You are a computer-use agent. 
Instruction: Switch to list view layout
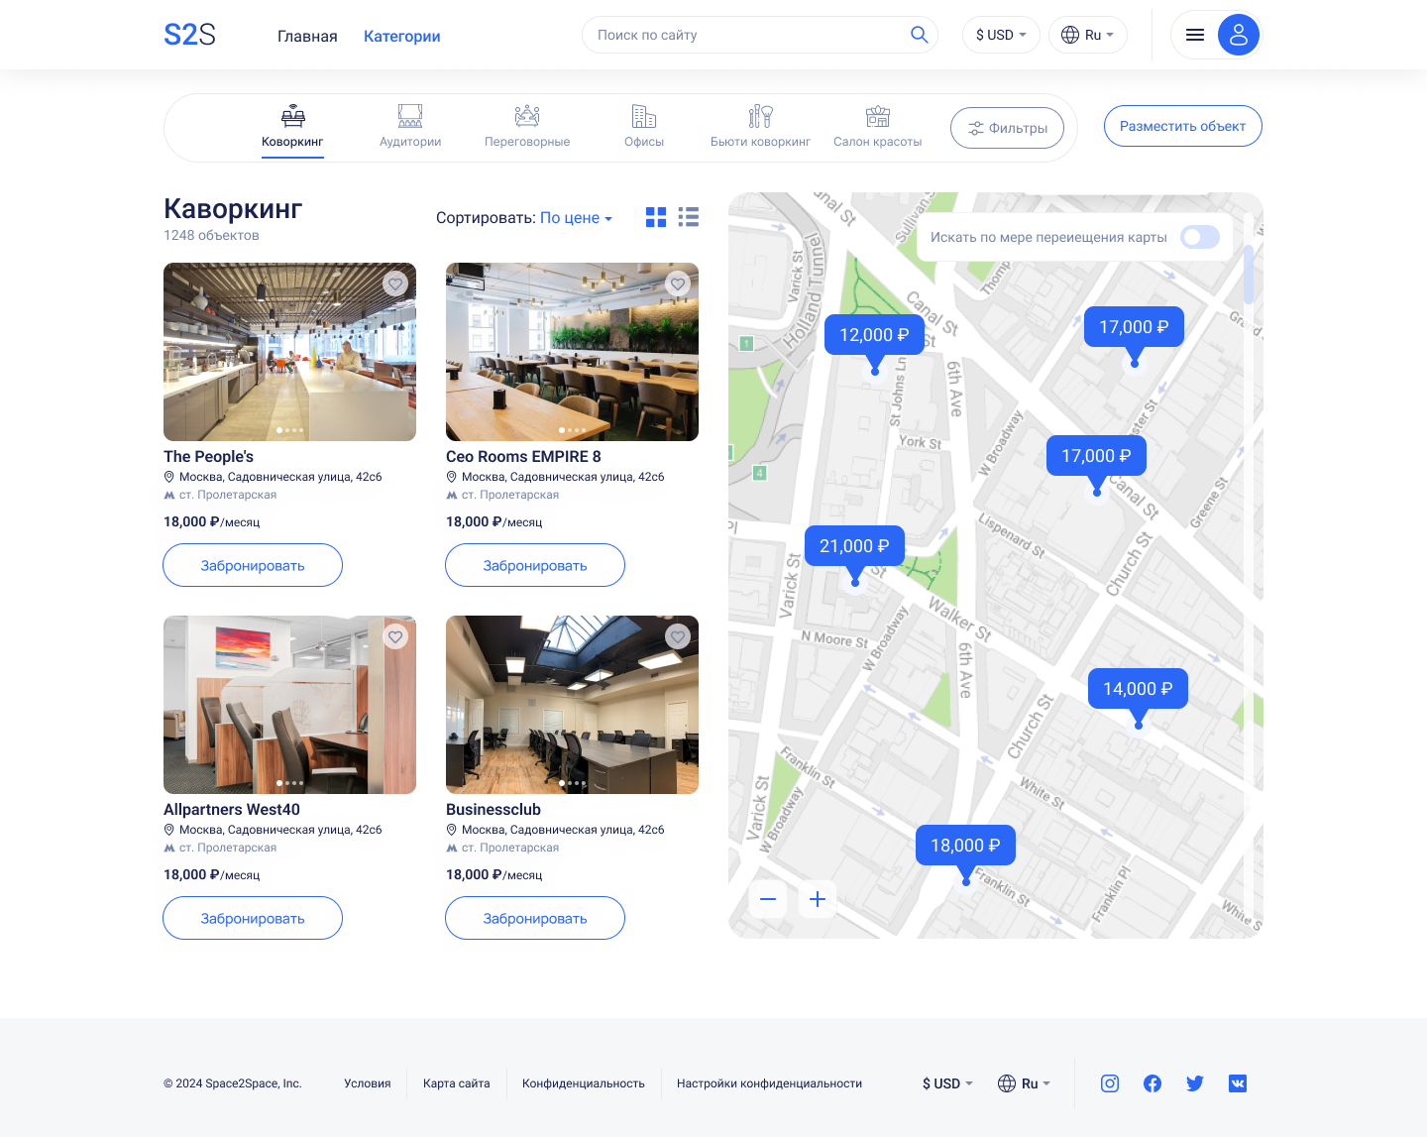point(689,217)
